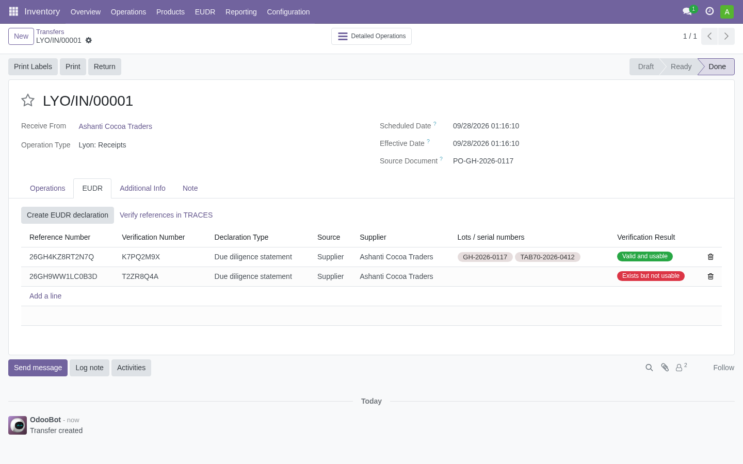Verify references in TRACES

[x=166, y=215]
